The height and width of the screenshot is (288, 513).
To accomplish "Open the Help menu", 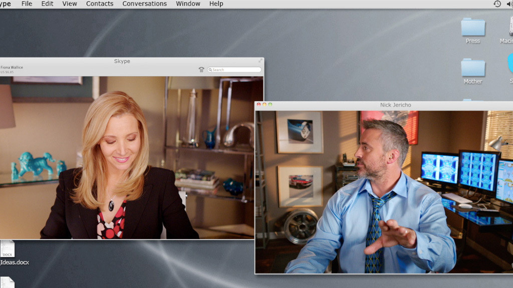I will click(x=216, y=4).
